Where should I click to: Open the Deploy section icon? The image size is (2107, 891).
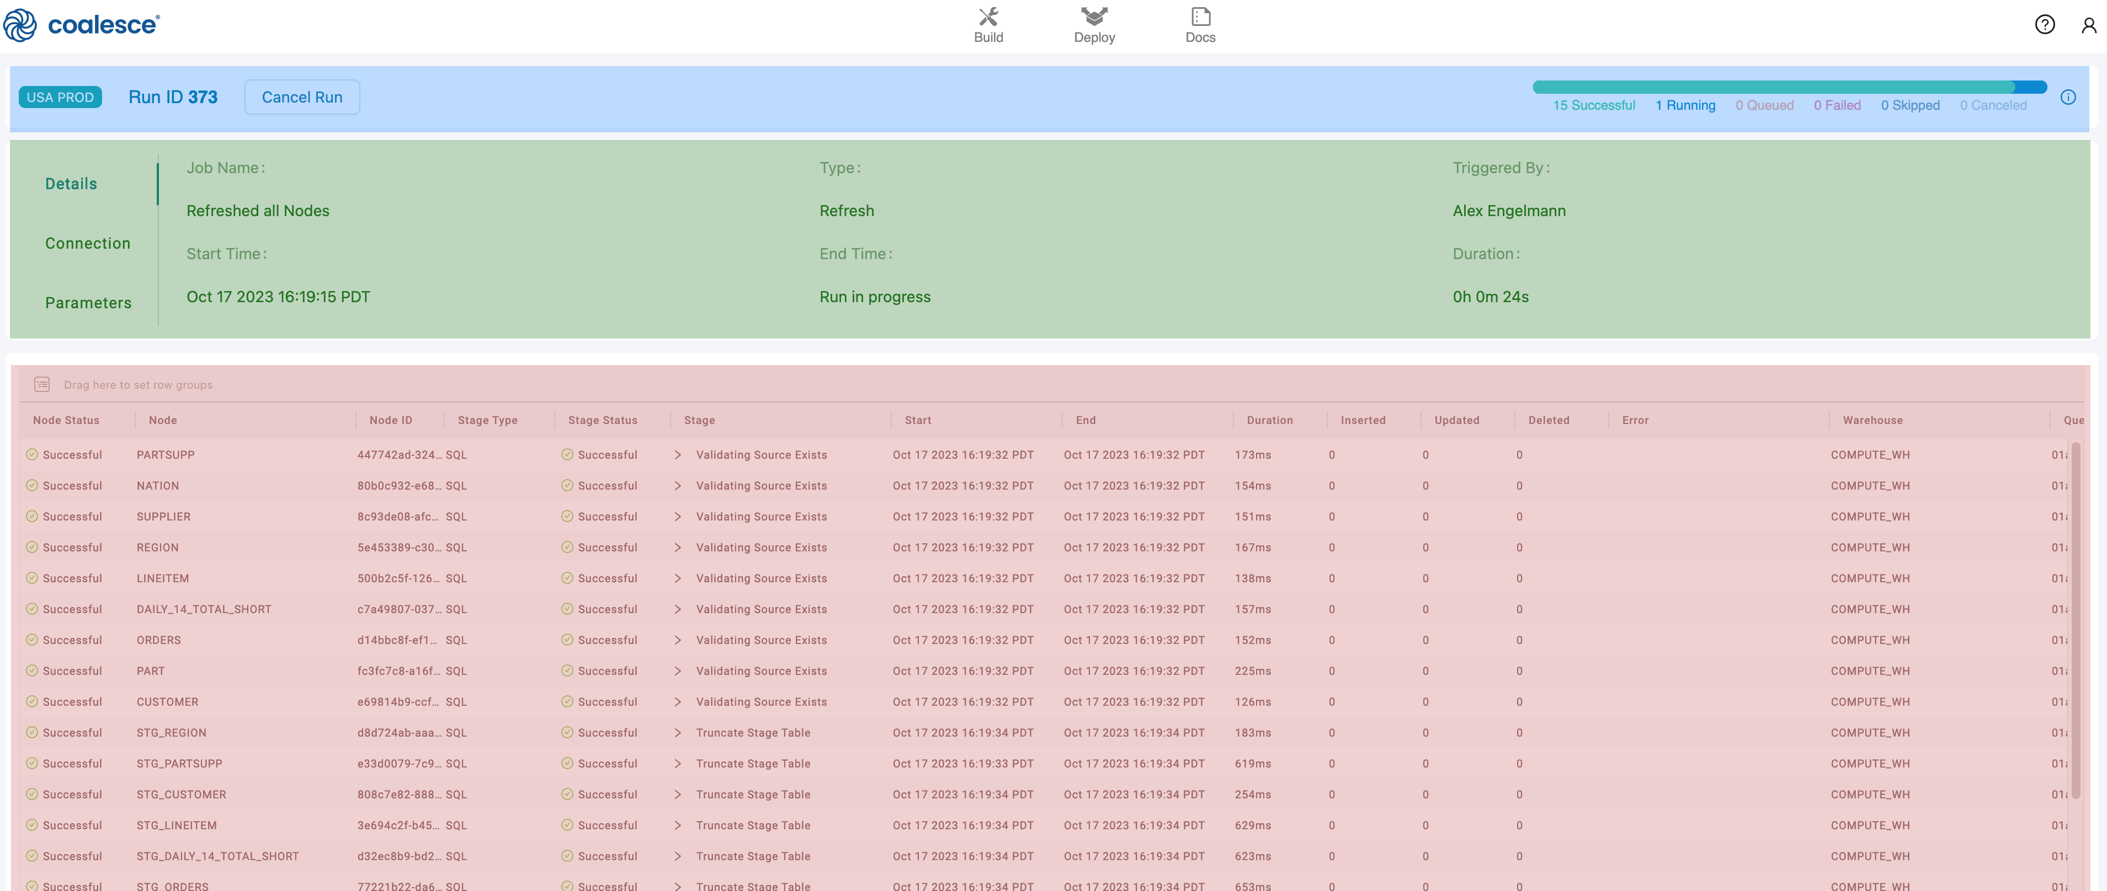point(1094,17)
